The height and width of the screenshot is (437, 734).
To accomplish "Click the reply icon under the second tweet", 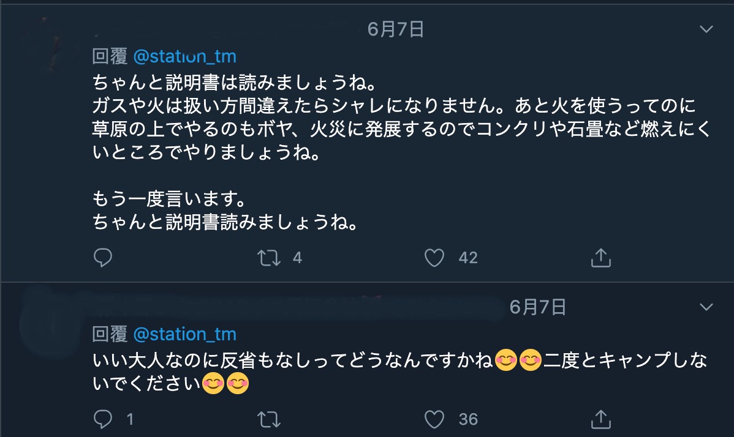I will point(103,420).
